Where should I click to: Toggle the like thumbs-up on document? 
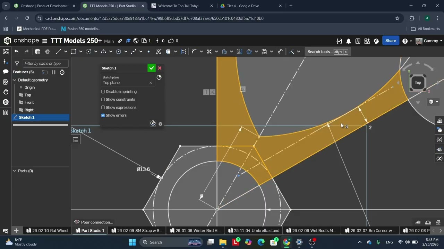[171, 41]
